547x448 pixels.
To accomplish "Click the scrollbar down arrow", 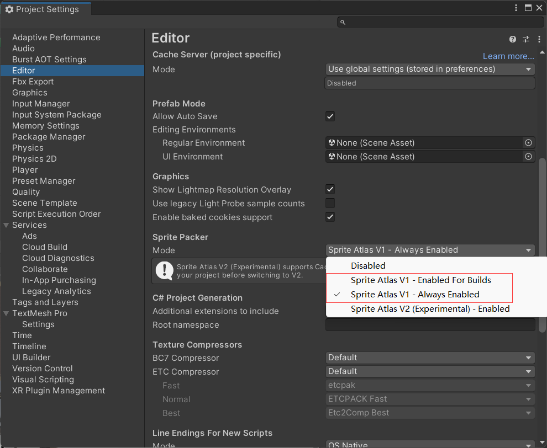I will coord(542,443).
